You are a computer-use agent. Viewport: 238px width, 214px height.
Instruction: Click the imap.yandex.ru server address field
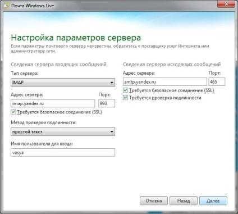click(x=53, y=103)
